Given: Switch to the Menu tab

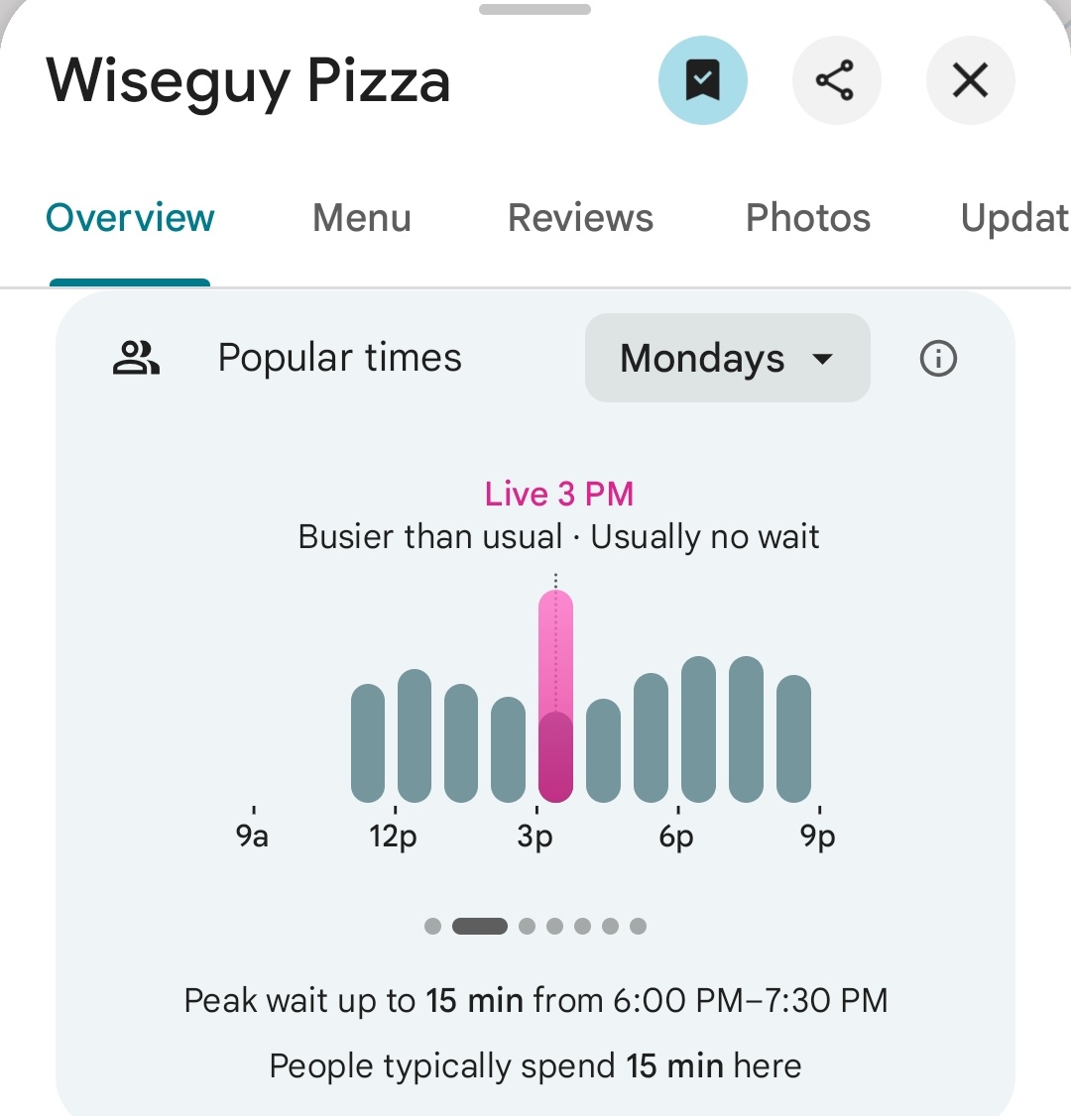Looking at the screenshot, I should point(362,218).
